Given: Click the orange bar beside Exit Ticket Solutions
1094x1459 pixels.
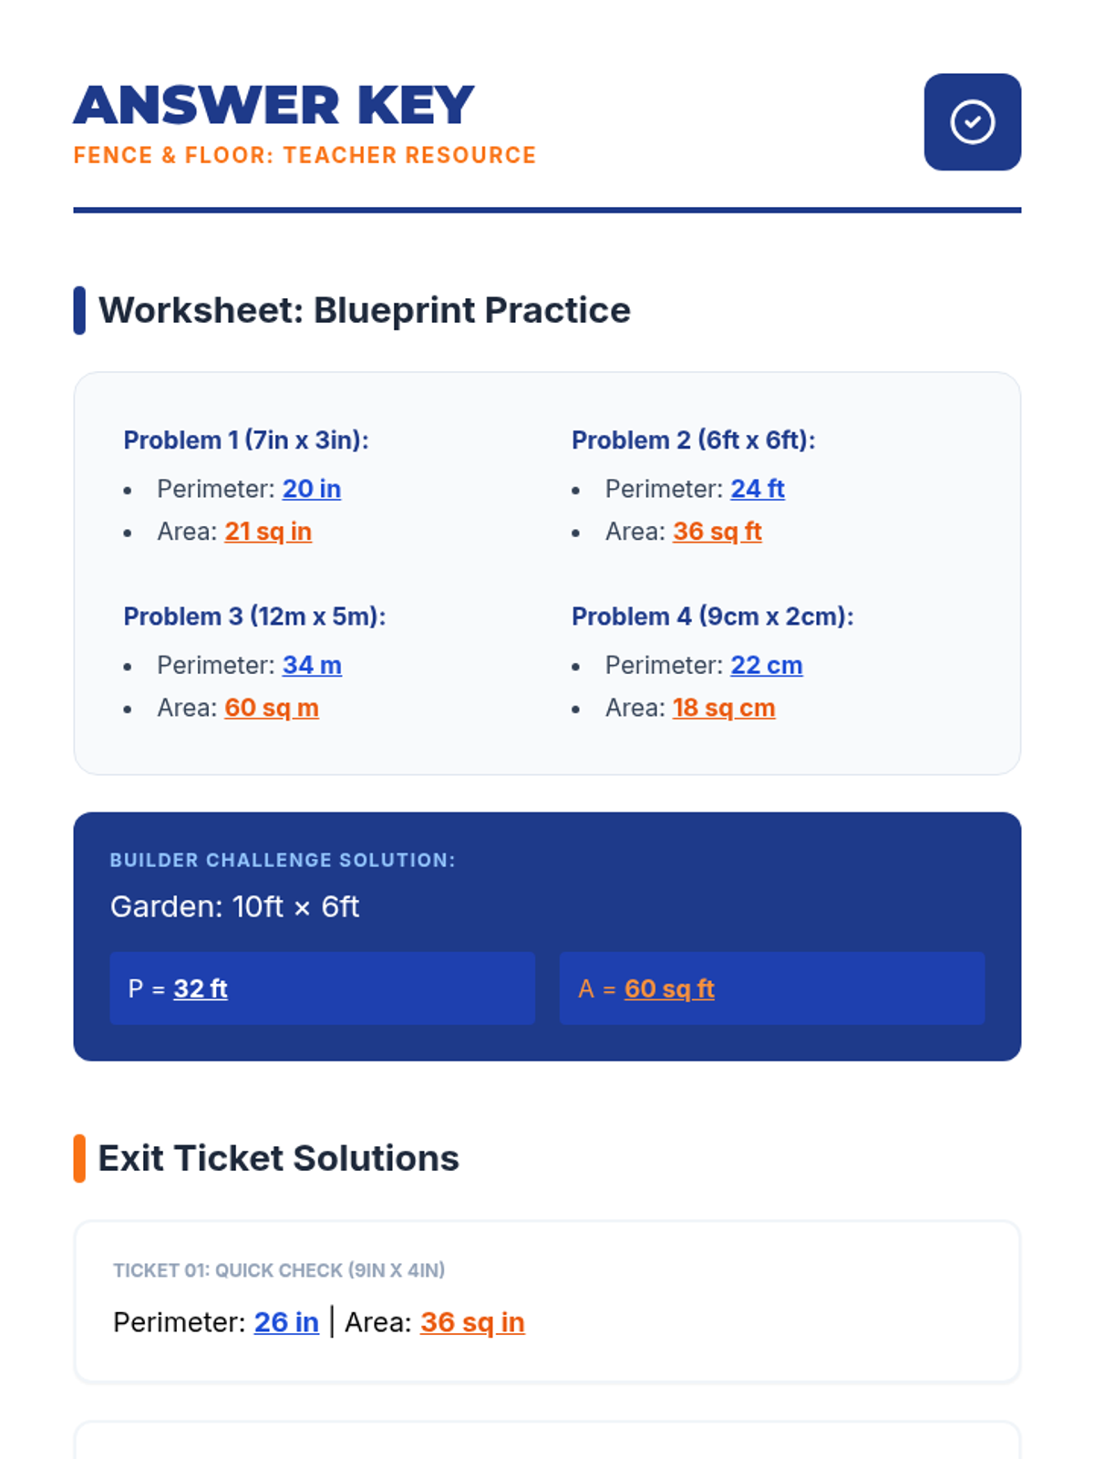Looking at the screenshot, I should [x=79, y=1158].
